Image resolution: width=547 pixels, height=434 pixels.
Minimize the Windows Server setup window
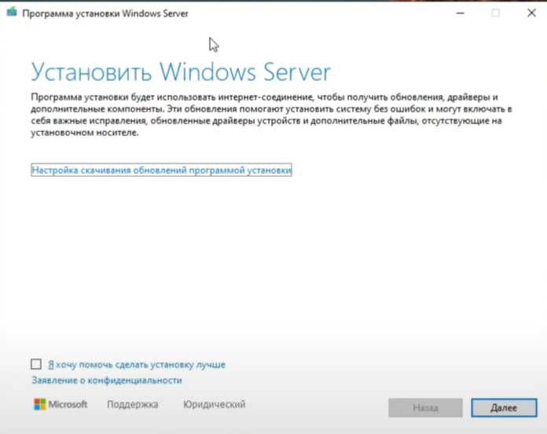458,13
